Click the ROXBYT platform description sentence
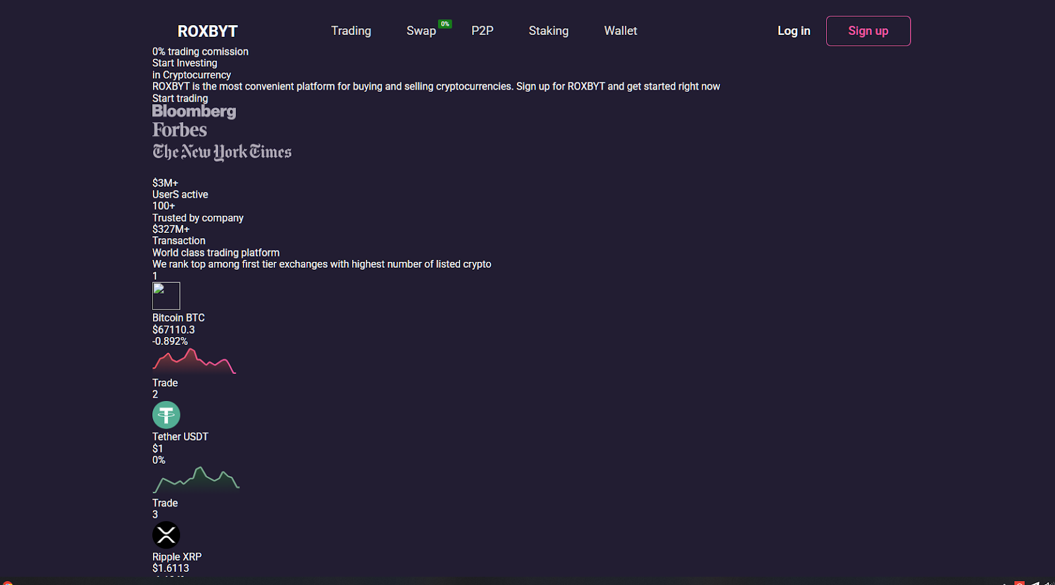This screenshot has height=585, width=1055. 436,86
